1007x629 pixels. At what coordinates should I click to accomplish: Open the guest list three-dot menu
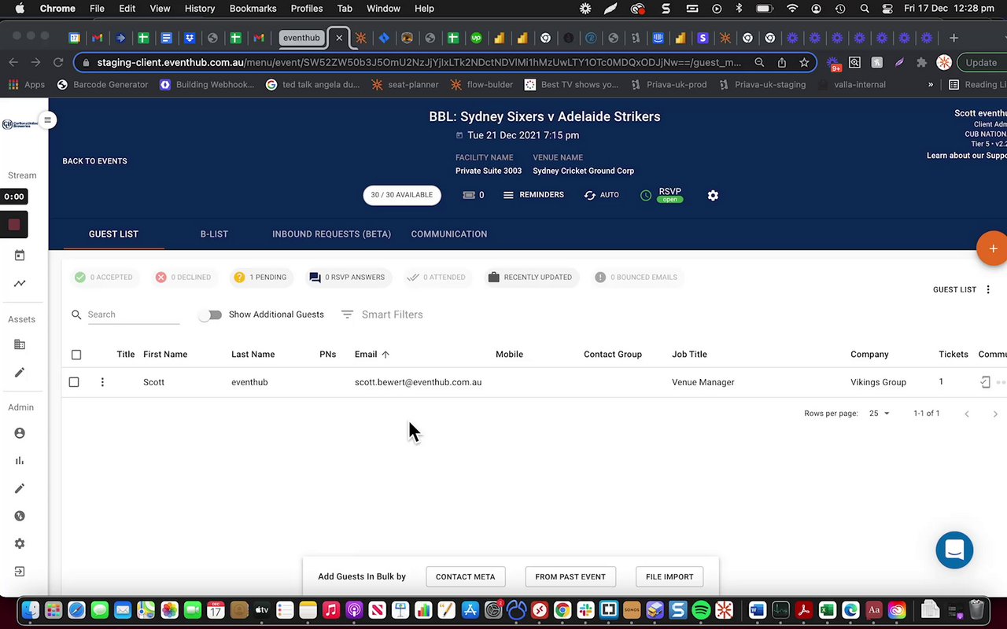pyautogui.click(x=988, y=289)
